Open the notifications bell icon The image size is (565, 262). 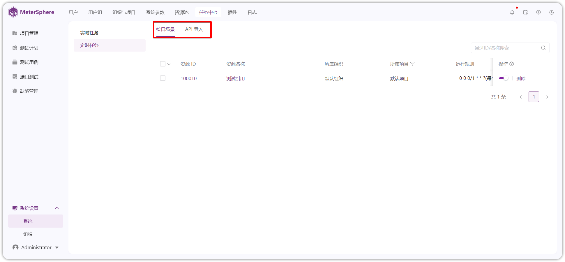512,12
